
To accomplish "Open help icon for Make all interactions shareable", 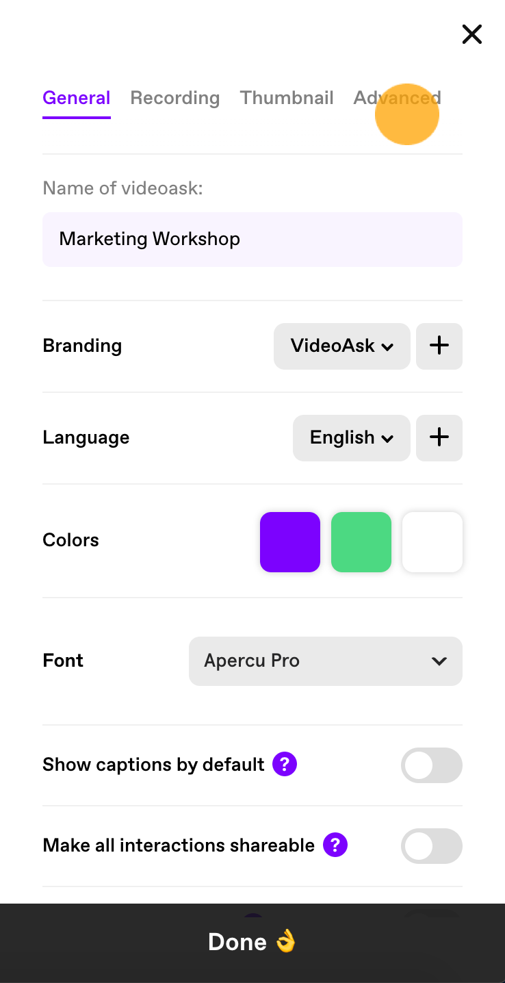I will coord(335,845).
